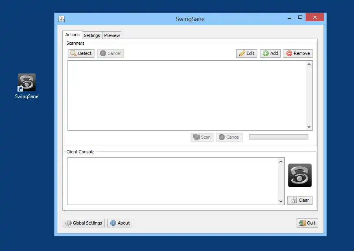Add a new scanner
The image size is (354, 251).
[270, 54]
